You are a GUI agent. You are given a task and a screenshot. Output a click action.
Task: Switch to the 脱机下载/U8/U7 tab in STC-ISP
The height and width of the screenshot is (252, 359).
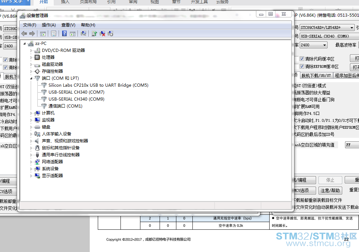point(316,76)
